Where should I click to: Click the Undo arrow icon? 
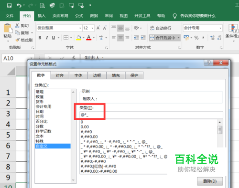point(19,5)
